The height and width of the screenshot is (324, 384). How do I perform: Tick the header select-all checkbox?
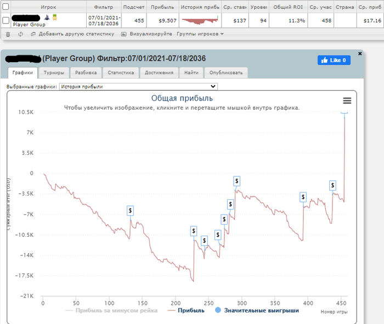click(x=5, y=7)
